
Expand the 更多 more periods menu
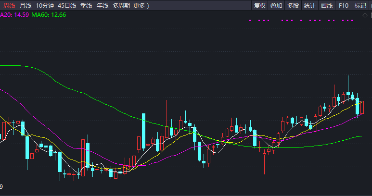pyautogui.click(x=141, y=5)
